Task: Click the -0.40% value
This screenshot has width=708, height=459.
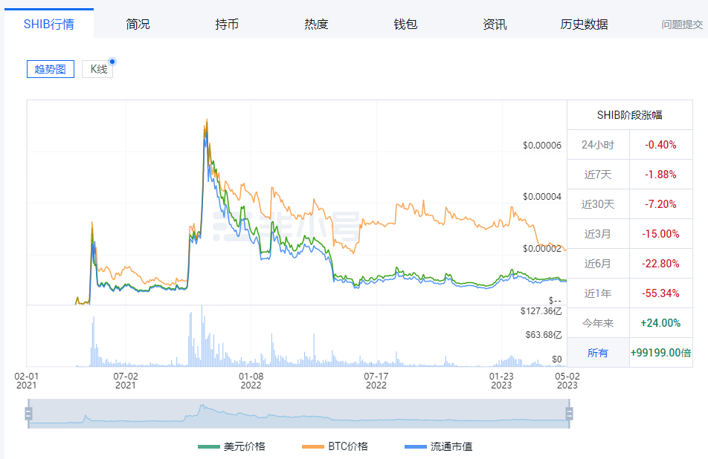Action: coord(660,145)
